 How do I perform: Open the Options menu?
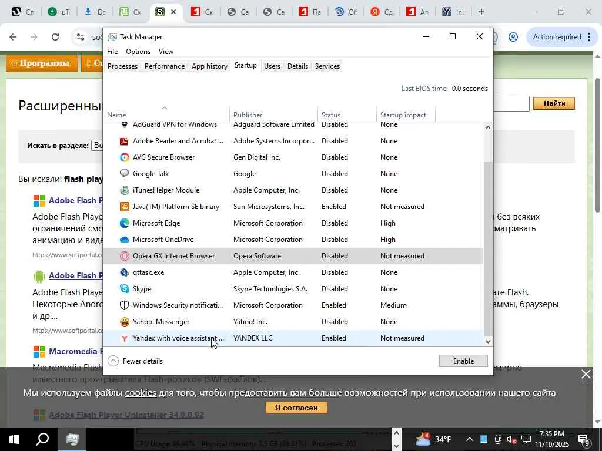(x=138, y=52)
